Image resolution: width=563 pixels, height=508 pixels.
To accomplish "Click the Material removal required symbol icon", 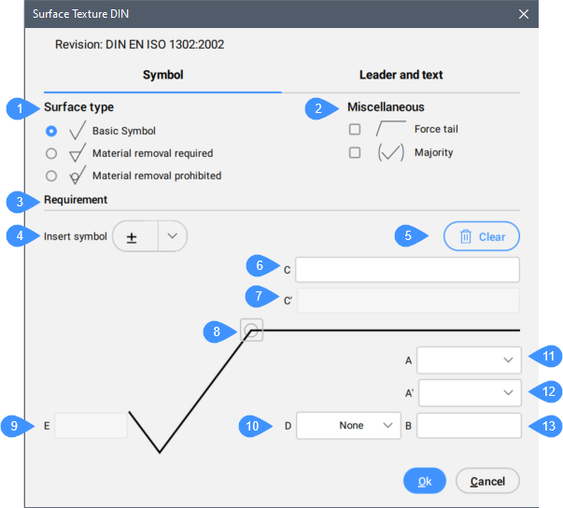I will [x=77, y=154].
